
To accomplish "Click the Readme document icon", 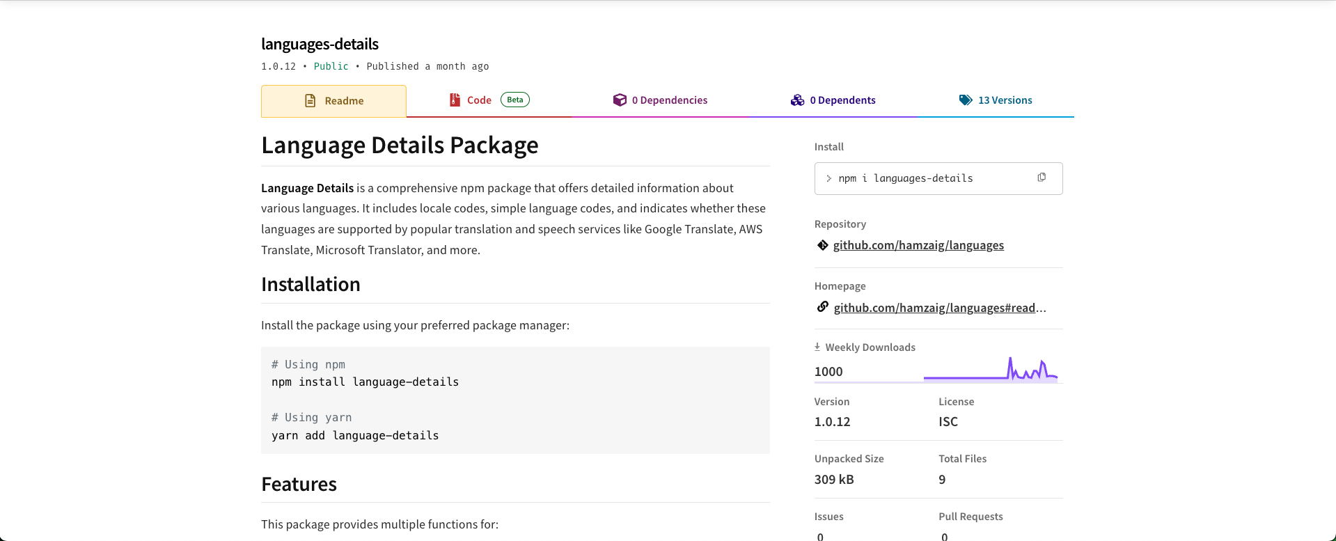I will click(311, 101).
